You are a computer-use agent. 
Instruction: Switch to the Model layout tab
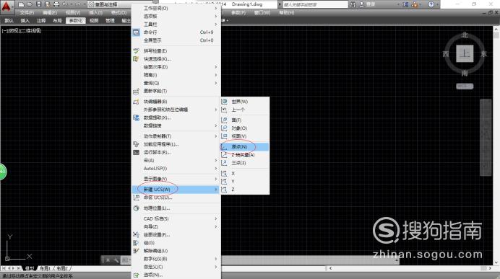click(30, 268)
